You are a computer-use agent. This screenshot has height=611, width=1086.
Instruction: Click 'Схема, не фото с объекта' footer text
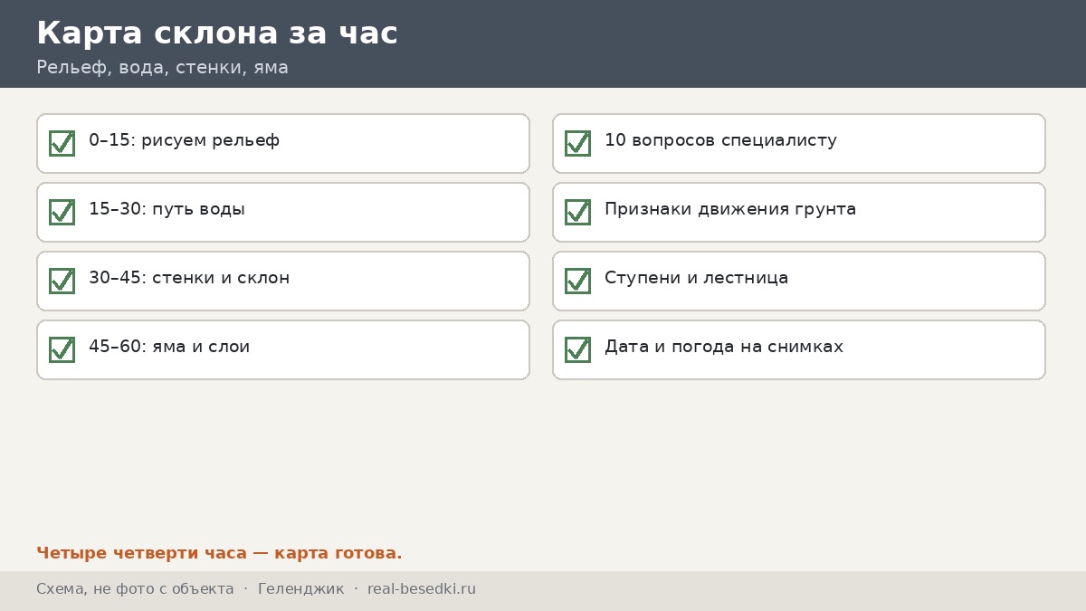(135, 589)
